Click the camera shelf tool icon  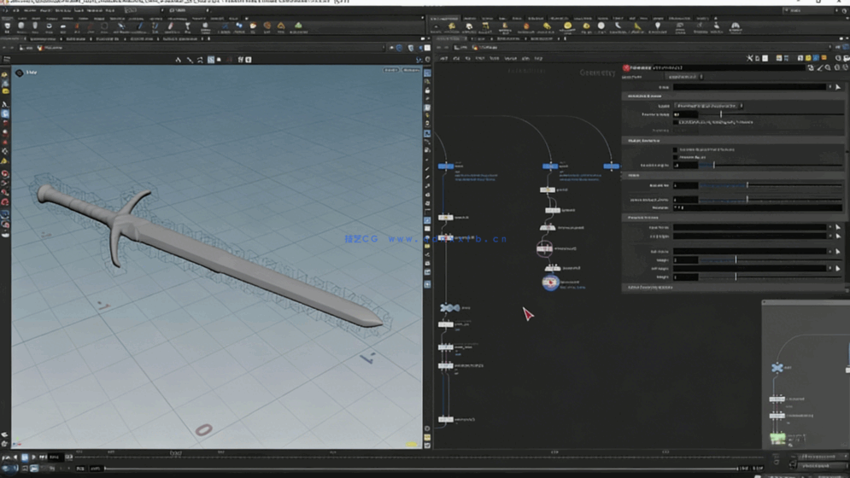coord(436,27)
